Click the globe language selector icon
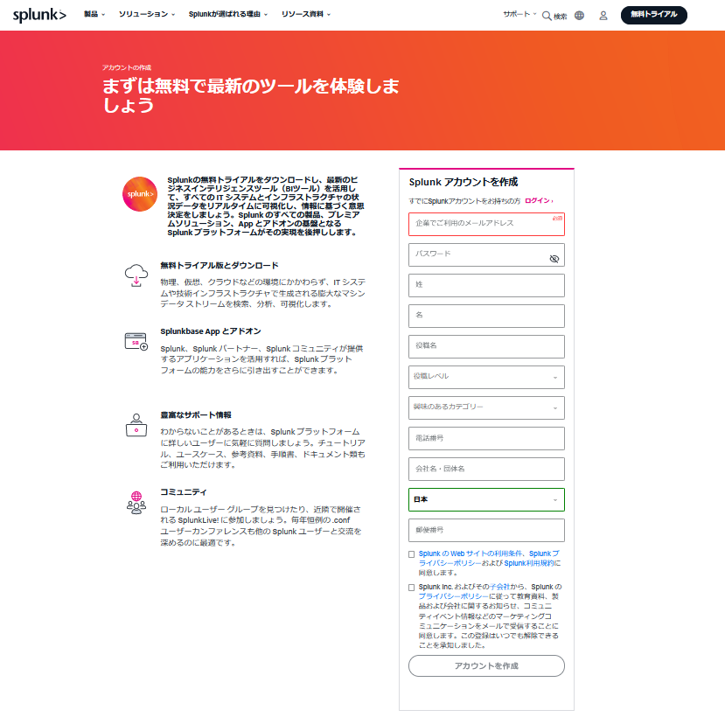This screenshot has height=717, width=725. (577, 15)
